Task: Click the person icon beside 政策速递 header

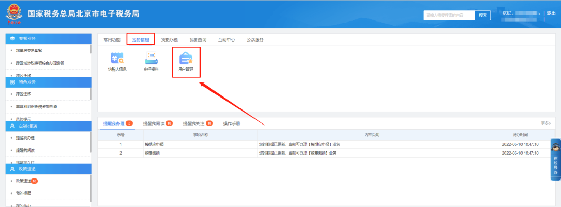Action: click(12, 169)
